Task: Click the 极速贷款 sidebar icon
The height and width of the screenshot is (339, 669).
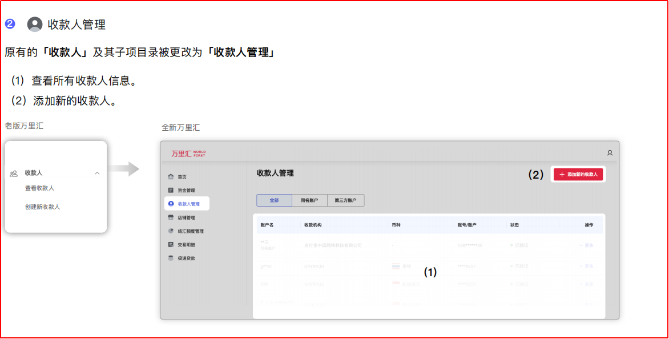Action: click(x=170, y=258)
